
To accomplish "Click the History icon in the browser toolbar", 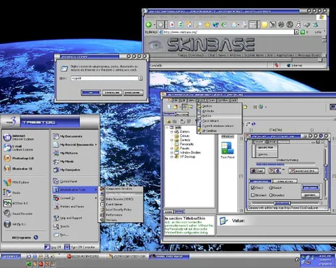I will point(224,24).
